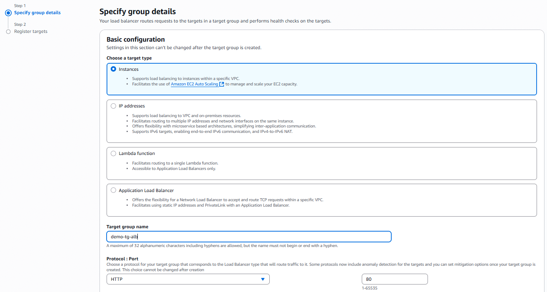Open the external link icon beside Auto Scaling
The height and width of the screenshot is (292, 547).
click(222, 84)
